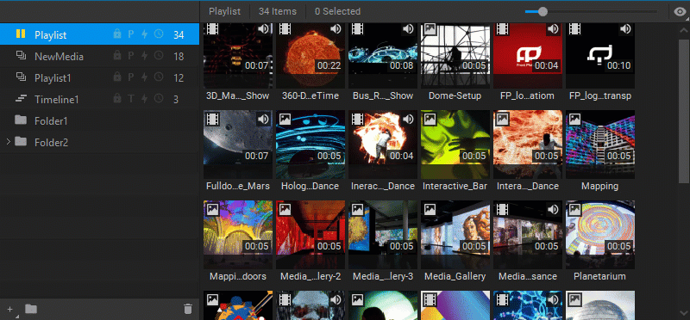Toggle the lock icon on Playlist1 row
The height and width of the screenshot is (320, 690).
117,77
